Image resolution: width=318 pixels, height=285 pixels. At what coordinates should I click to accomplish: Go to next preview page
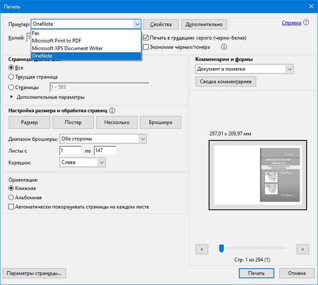(x=303, y=249)
